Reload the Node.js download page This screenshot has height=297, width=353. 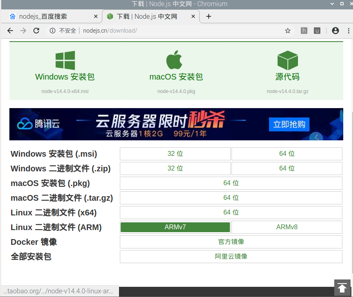[36, 31]
